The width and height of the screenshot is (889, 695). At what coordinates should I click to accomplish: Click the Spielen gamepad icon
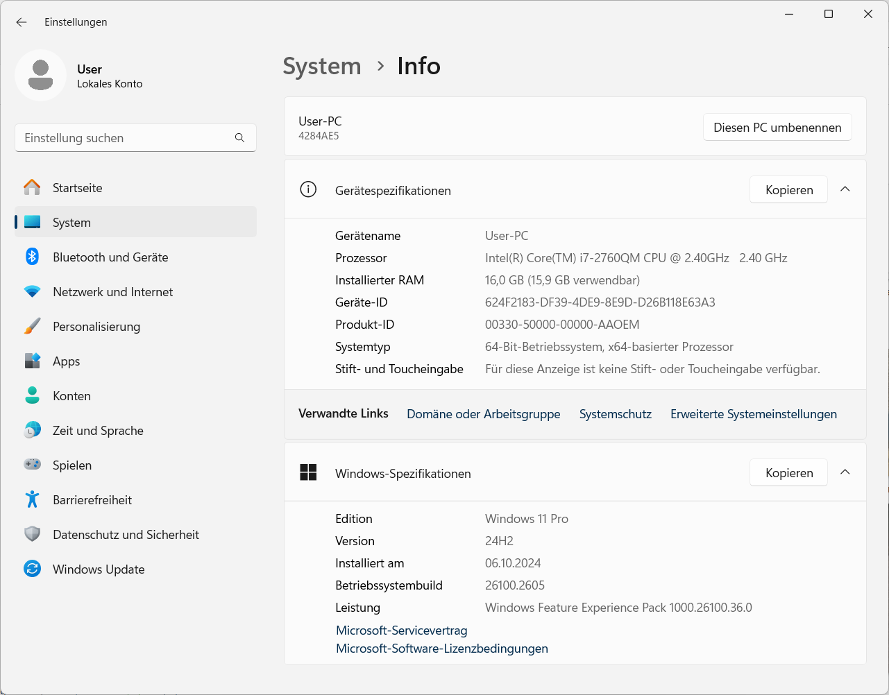click(32, 464)
